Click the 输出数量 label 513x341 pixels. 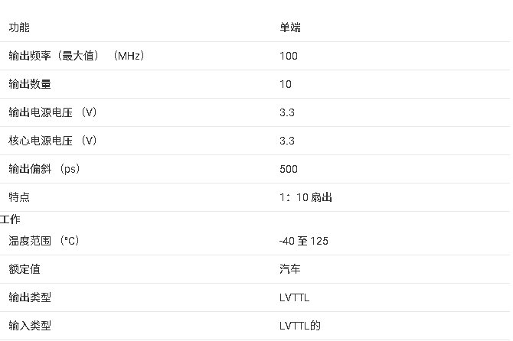(x=30, y=84)
